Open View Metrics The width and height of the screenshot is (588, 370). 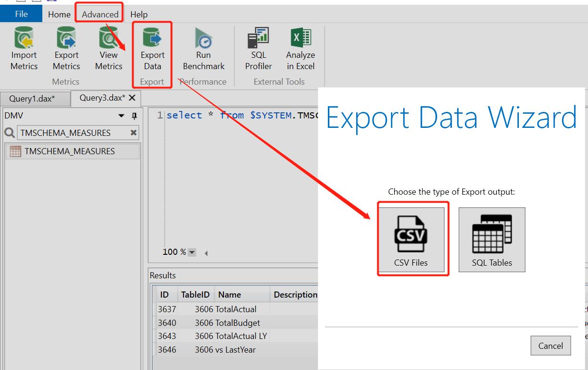108,47
